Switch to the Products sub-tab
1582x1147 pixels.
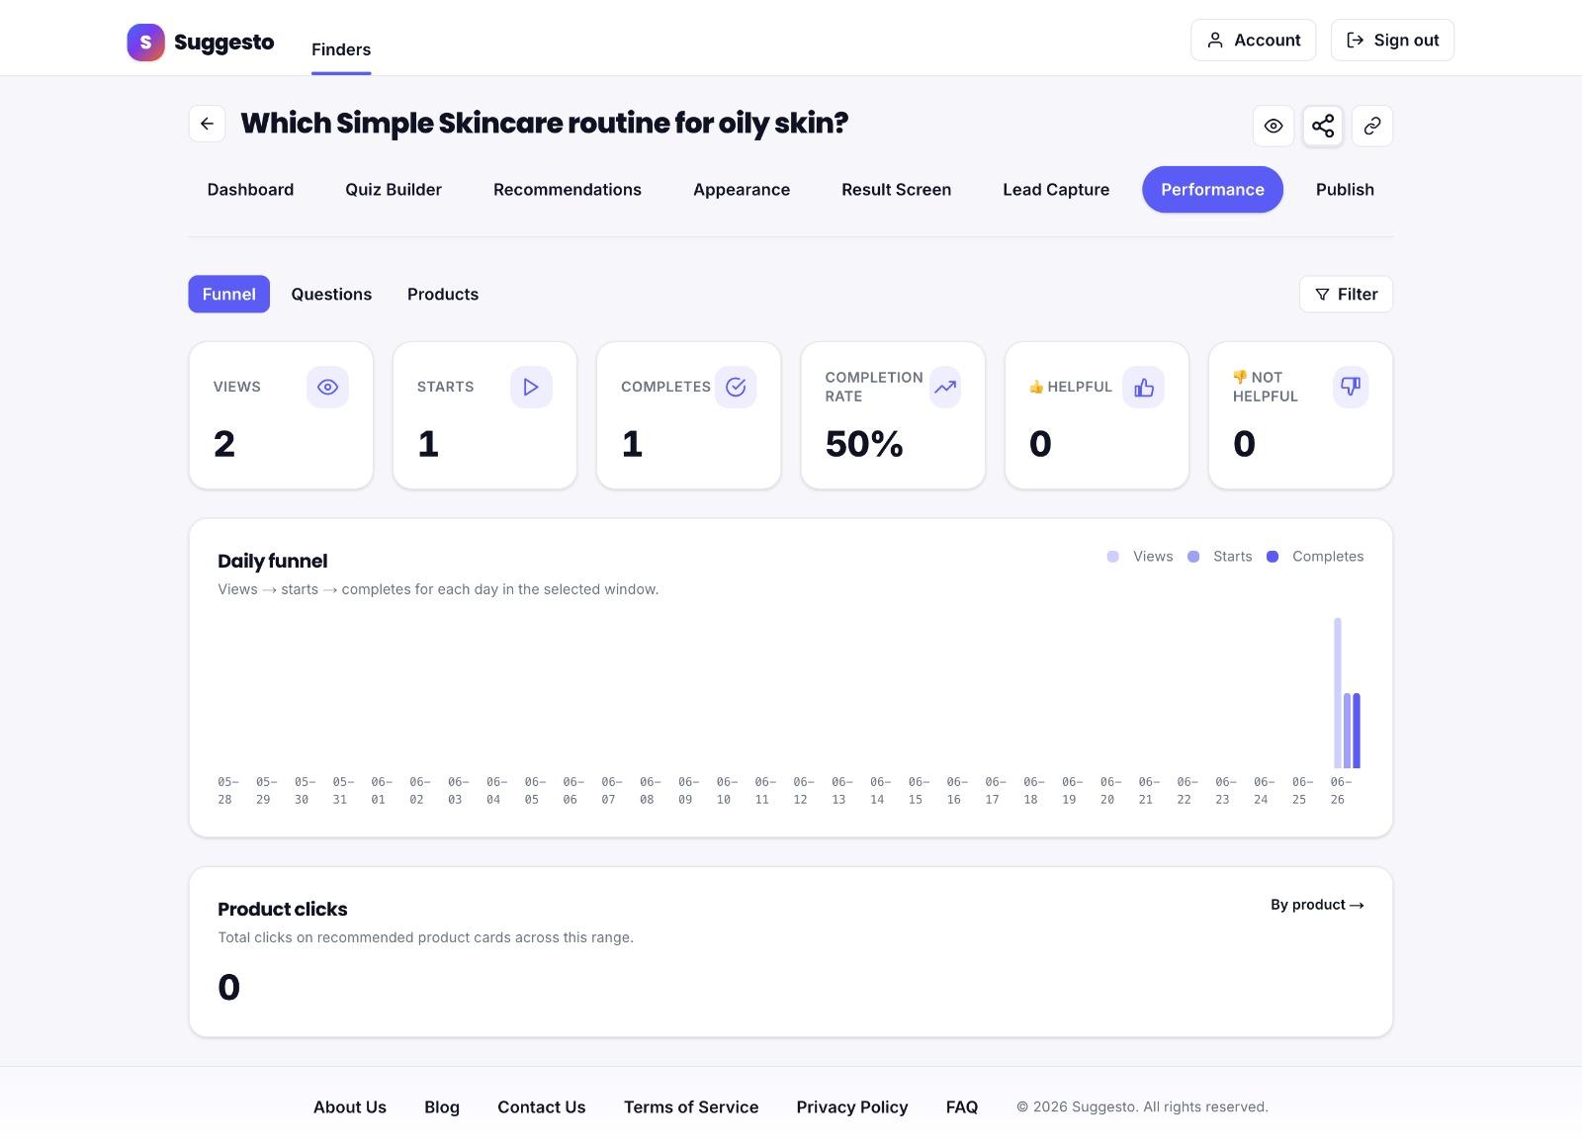[443, 294]
